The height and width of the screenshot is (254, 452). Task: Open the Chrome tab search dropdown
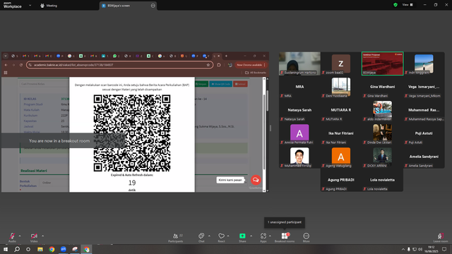(6, 56)
